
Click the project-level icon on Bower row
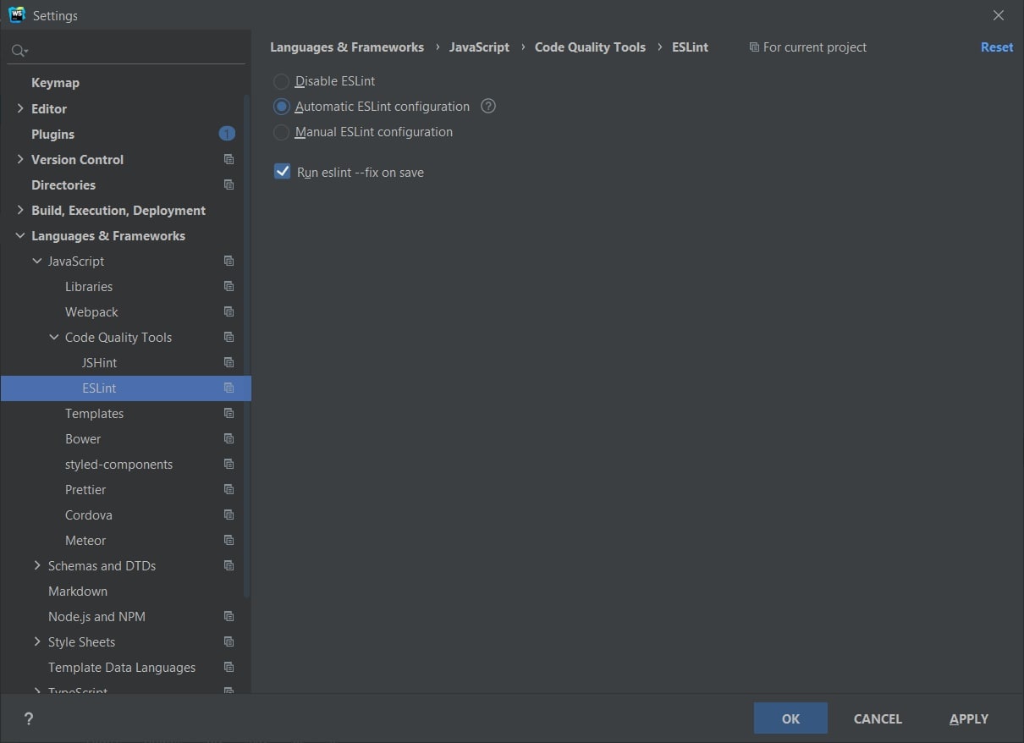point(228,438)
